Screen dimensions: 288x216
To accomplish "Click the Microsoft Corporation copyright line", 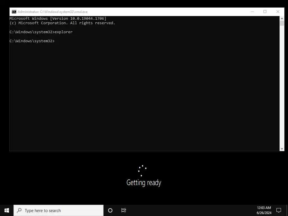I will (x=62, y=23).
